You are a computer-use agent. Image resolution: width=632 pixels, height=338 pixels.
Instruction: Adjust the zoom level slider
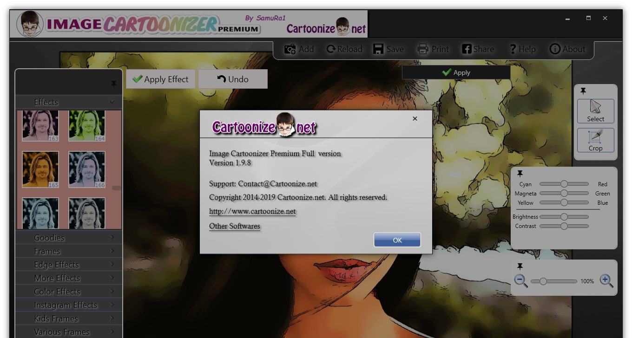coord(554,281)
